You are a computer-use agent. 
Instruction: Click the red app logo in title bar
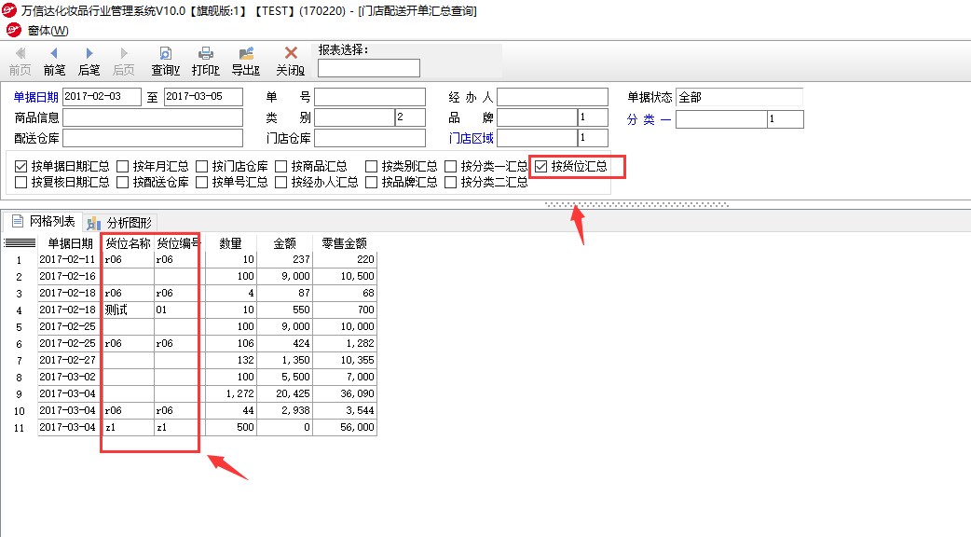pyautogui.click(x=9, y=10)
